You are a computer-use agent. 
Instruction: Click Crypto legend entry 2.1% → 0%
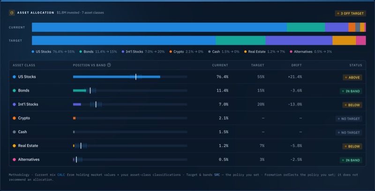click(186, 52)
